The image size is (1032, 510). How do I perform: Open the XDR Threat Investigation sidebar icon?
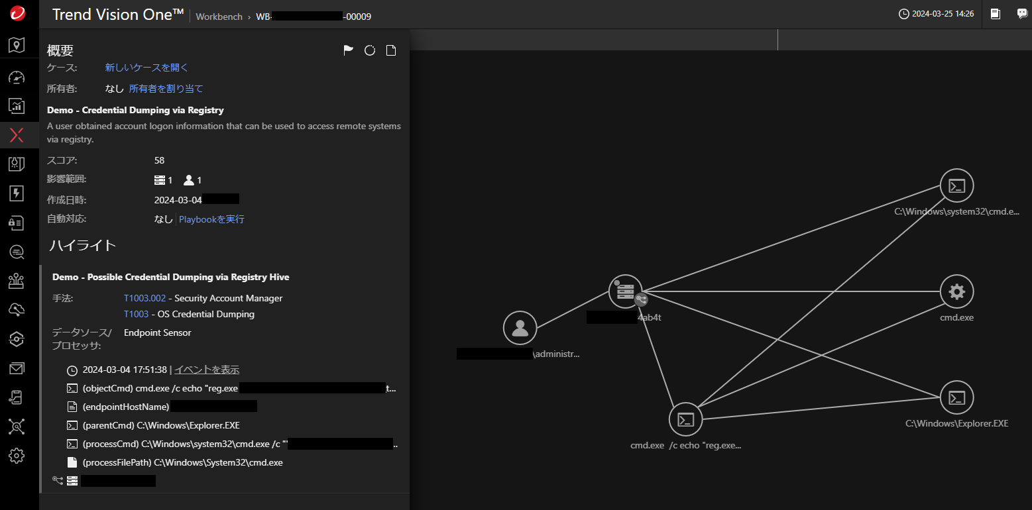point(17,135)
